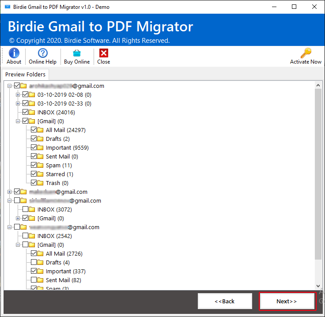Click the Sent Mail (82) folder icon

40,280
